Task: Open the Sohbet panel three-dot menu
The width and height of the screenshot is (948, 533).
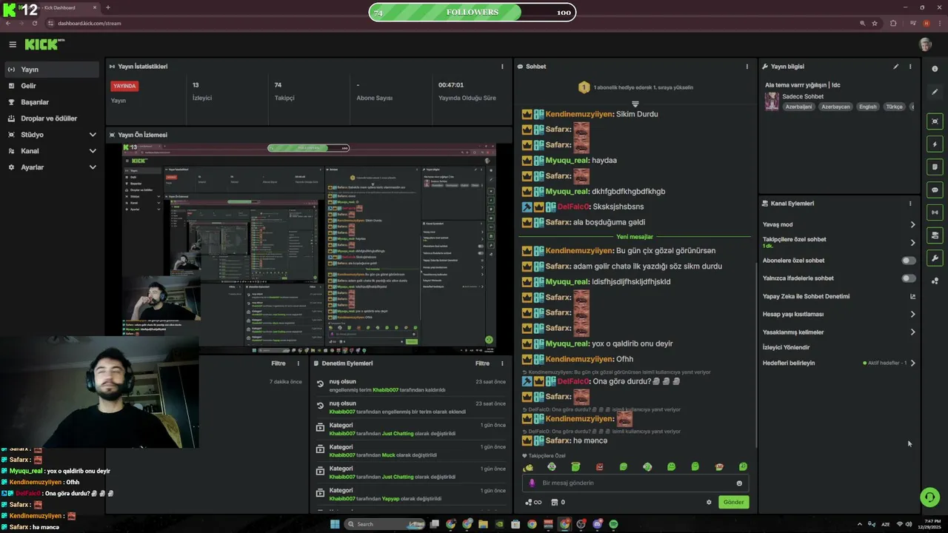Action: [747, 67]
